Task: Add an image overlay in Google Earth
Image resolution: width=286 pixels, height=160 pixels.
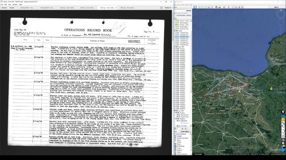Action: click(209, 7)
